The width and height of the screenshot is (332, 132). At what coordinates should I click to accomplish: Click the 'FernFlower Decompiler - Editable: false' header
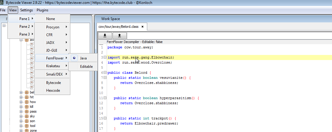pyautogui.click(x=135, y=42)
